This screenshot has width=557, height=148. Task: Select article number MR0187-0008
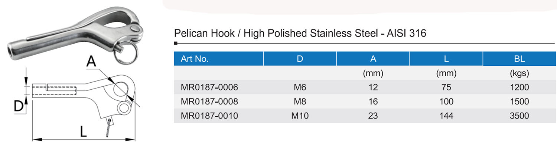click(x=209, y=102)
